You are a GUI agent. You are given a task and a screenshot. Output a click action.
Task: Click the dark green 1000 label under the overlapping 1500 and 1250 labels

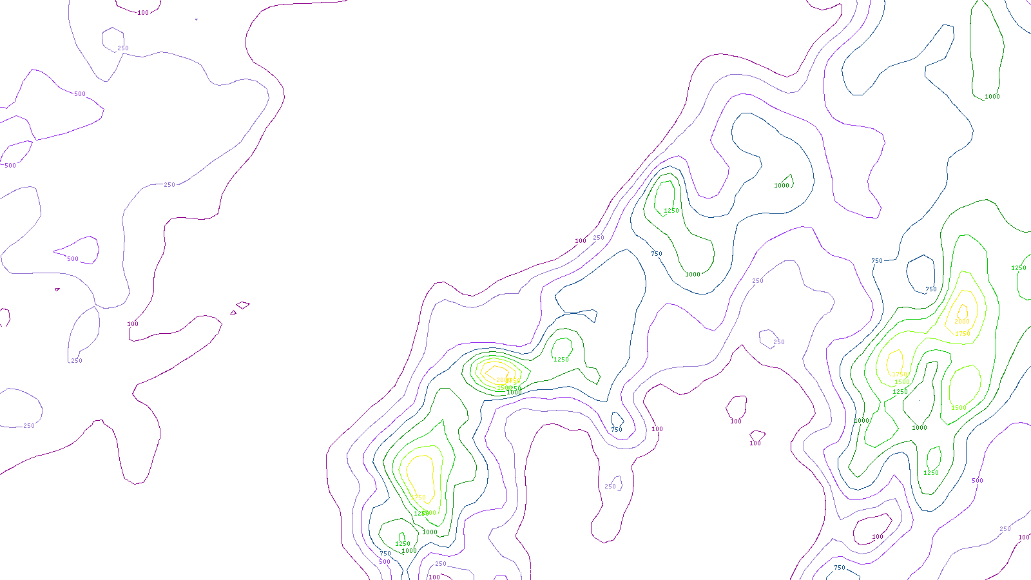[x=514, y=392]
